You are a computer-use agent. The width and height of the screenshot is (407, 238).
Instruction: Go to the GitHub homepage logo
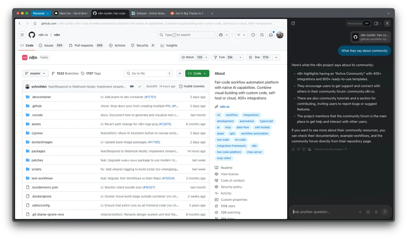point(32,35)
